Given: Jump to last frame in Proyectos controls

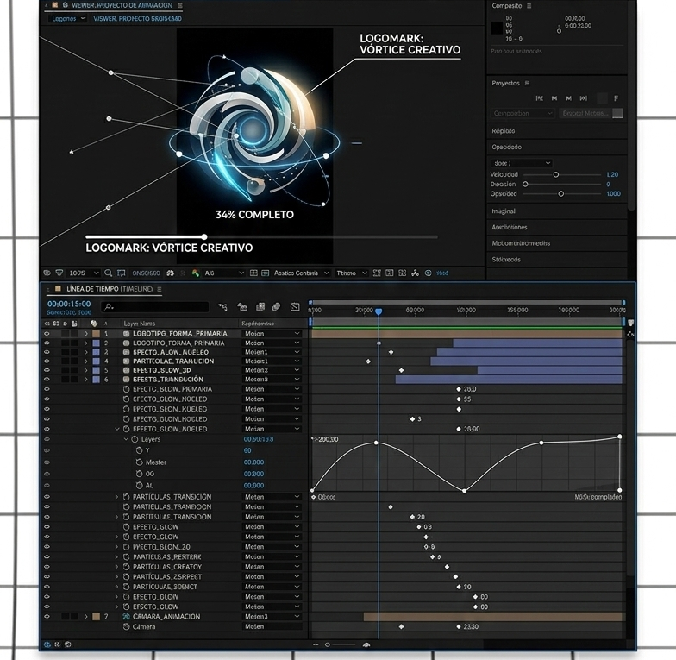Looking at the screenshot, I should coord(584,98).
